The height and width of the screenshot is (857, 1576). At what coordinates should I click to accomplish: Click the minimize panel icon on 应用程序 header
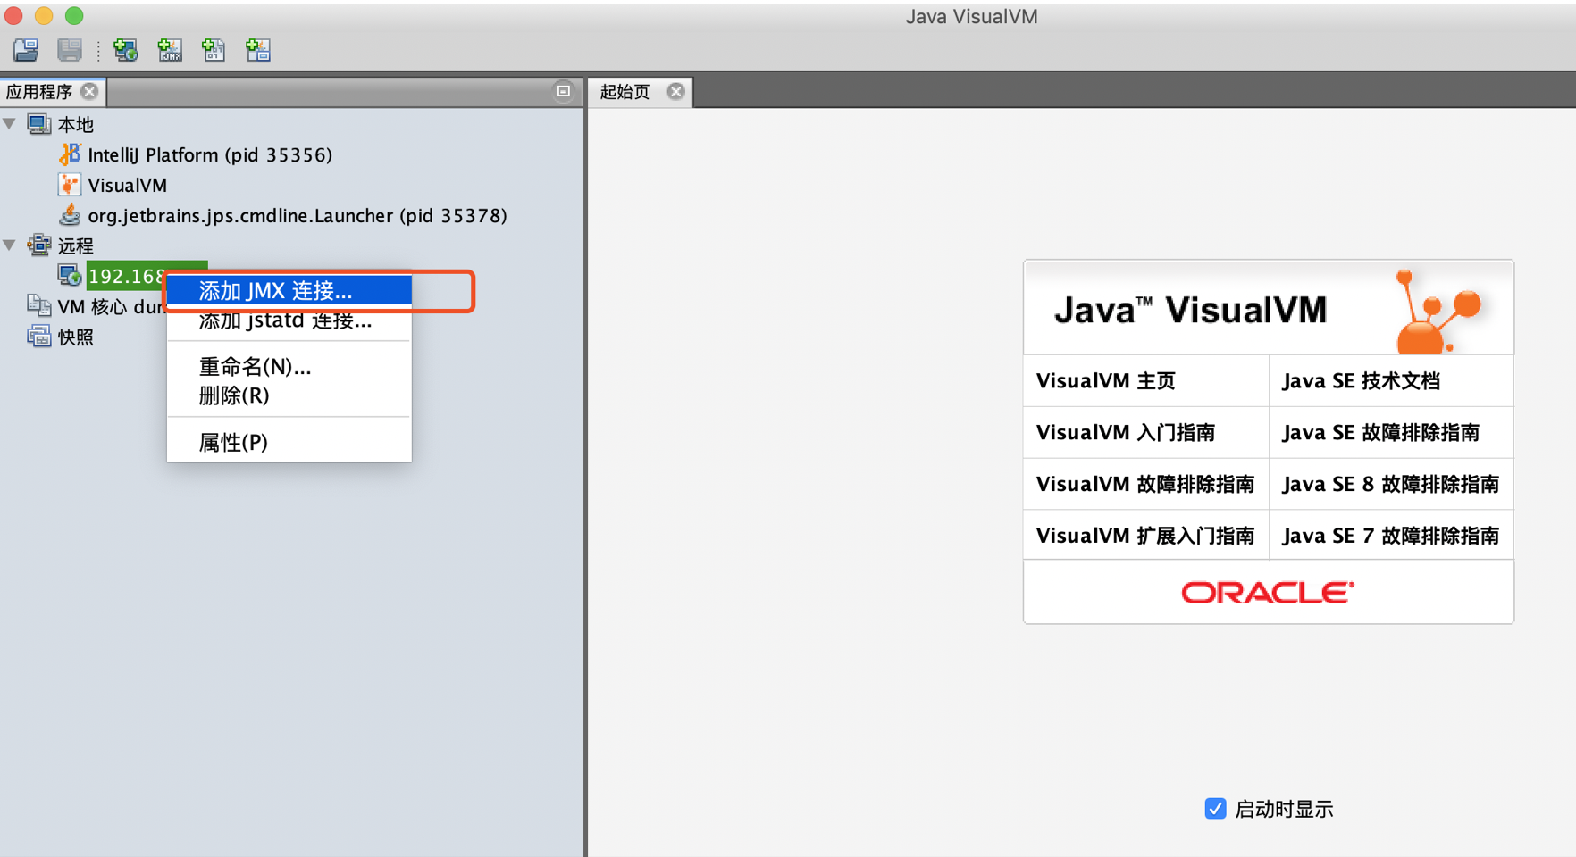(563, 91)
